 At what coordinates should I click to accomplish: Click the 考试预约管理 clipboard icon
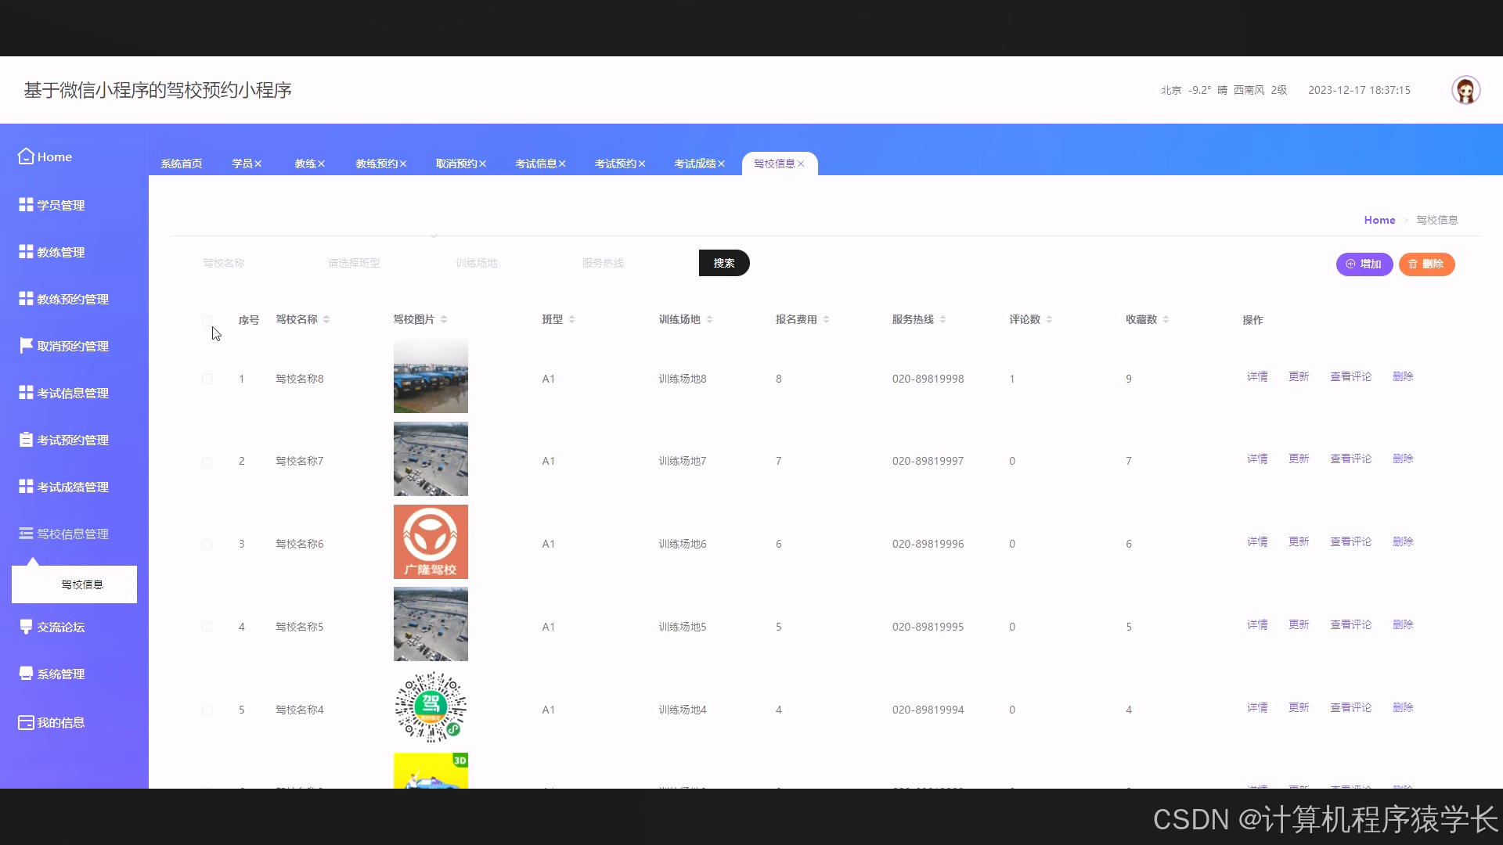(x=26, y=440)
